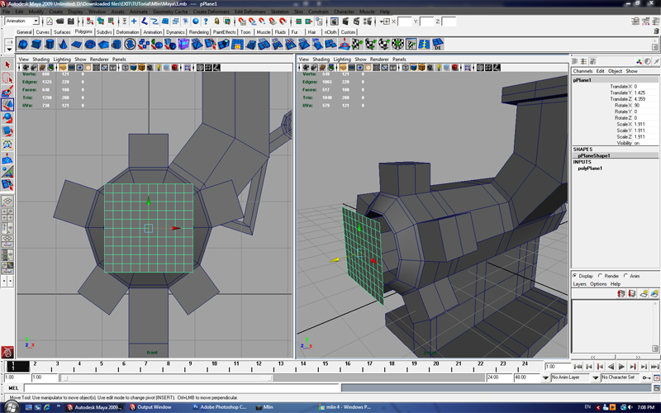
Task: Switch to the Subdivs shelf tab
Action: click(104, 32)
